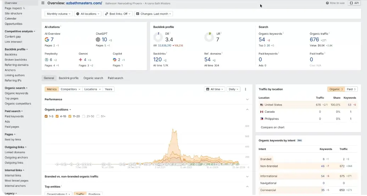Open Content gap in sidebar
367x196 pixels.
[x=13, y=37]
